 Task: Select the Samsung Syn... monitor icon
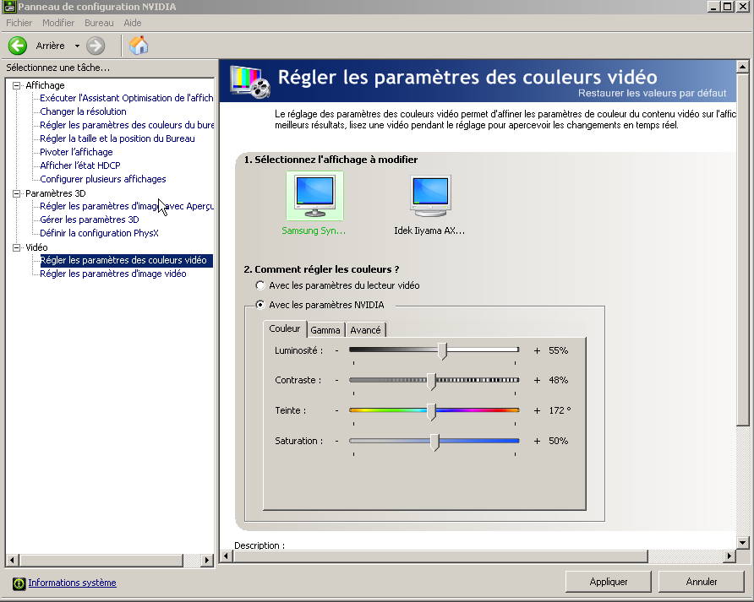[314, 196]
